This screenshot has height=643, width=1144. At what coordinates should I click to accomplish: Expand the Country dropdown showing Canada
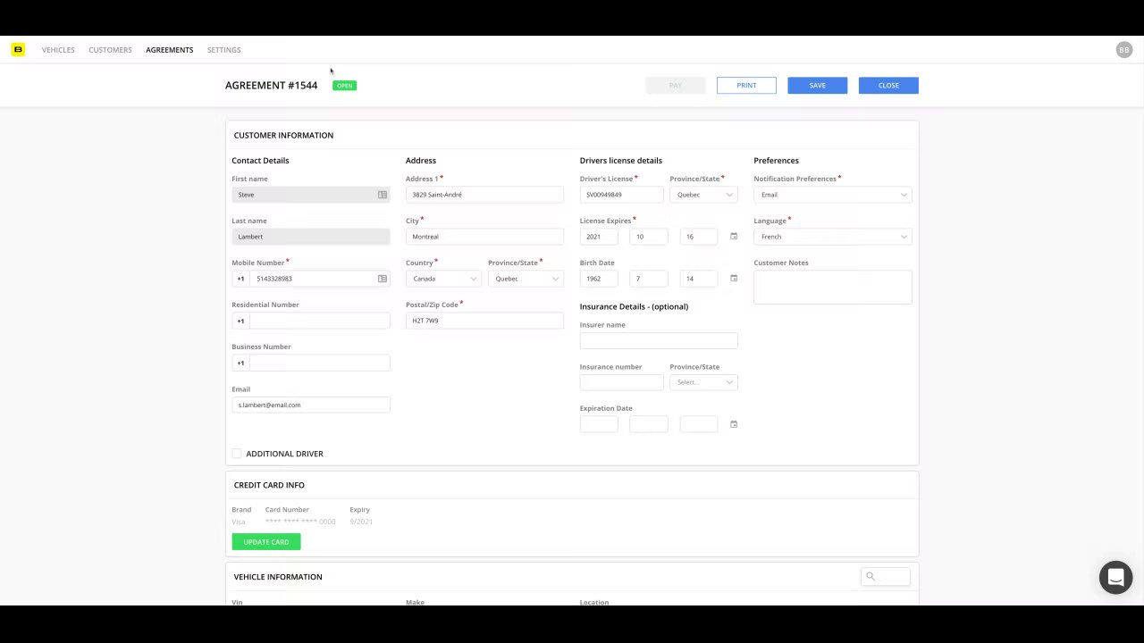click(443, 279)
